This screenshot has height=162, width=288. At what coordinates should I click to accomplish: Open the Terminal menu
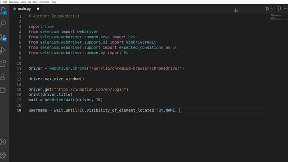44,2
